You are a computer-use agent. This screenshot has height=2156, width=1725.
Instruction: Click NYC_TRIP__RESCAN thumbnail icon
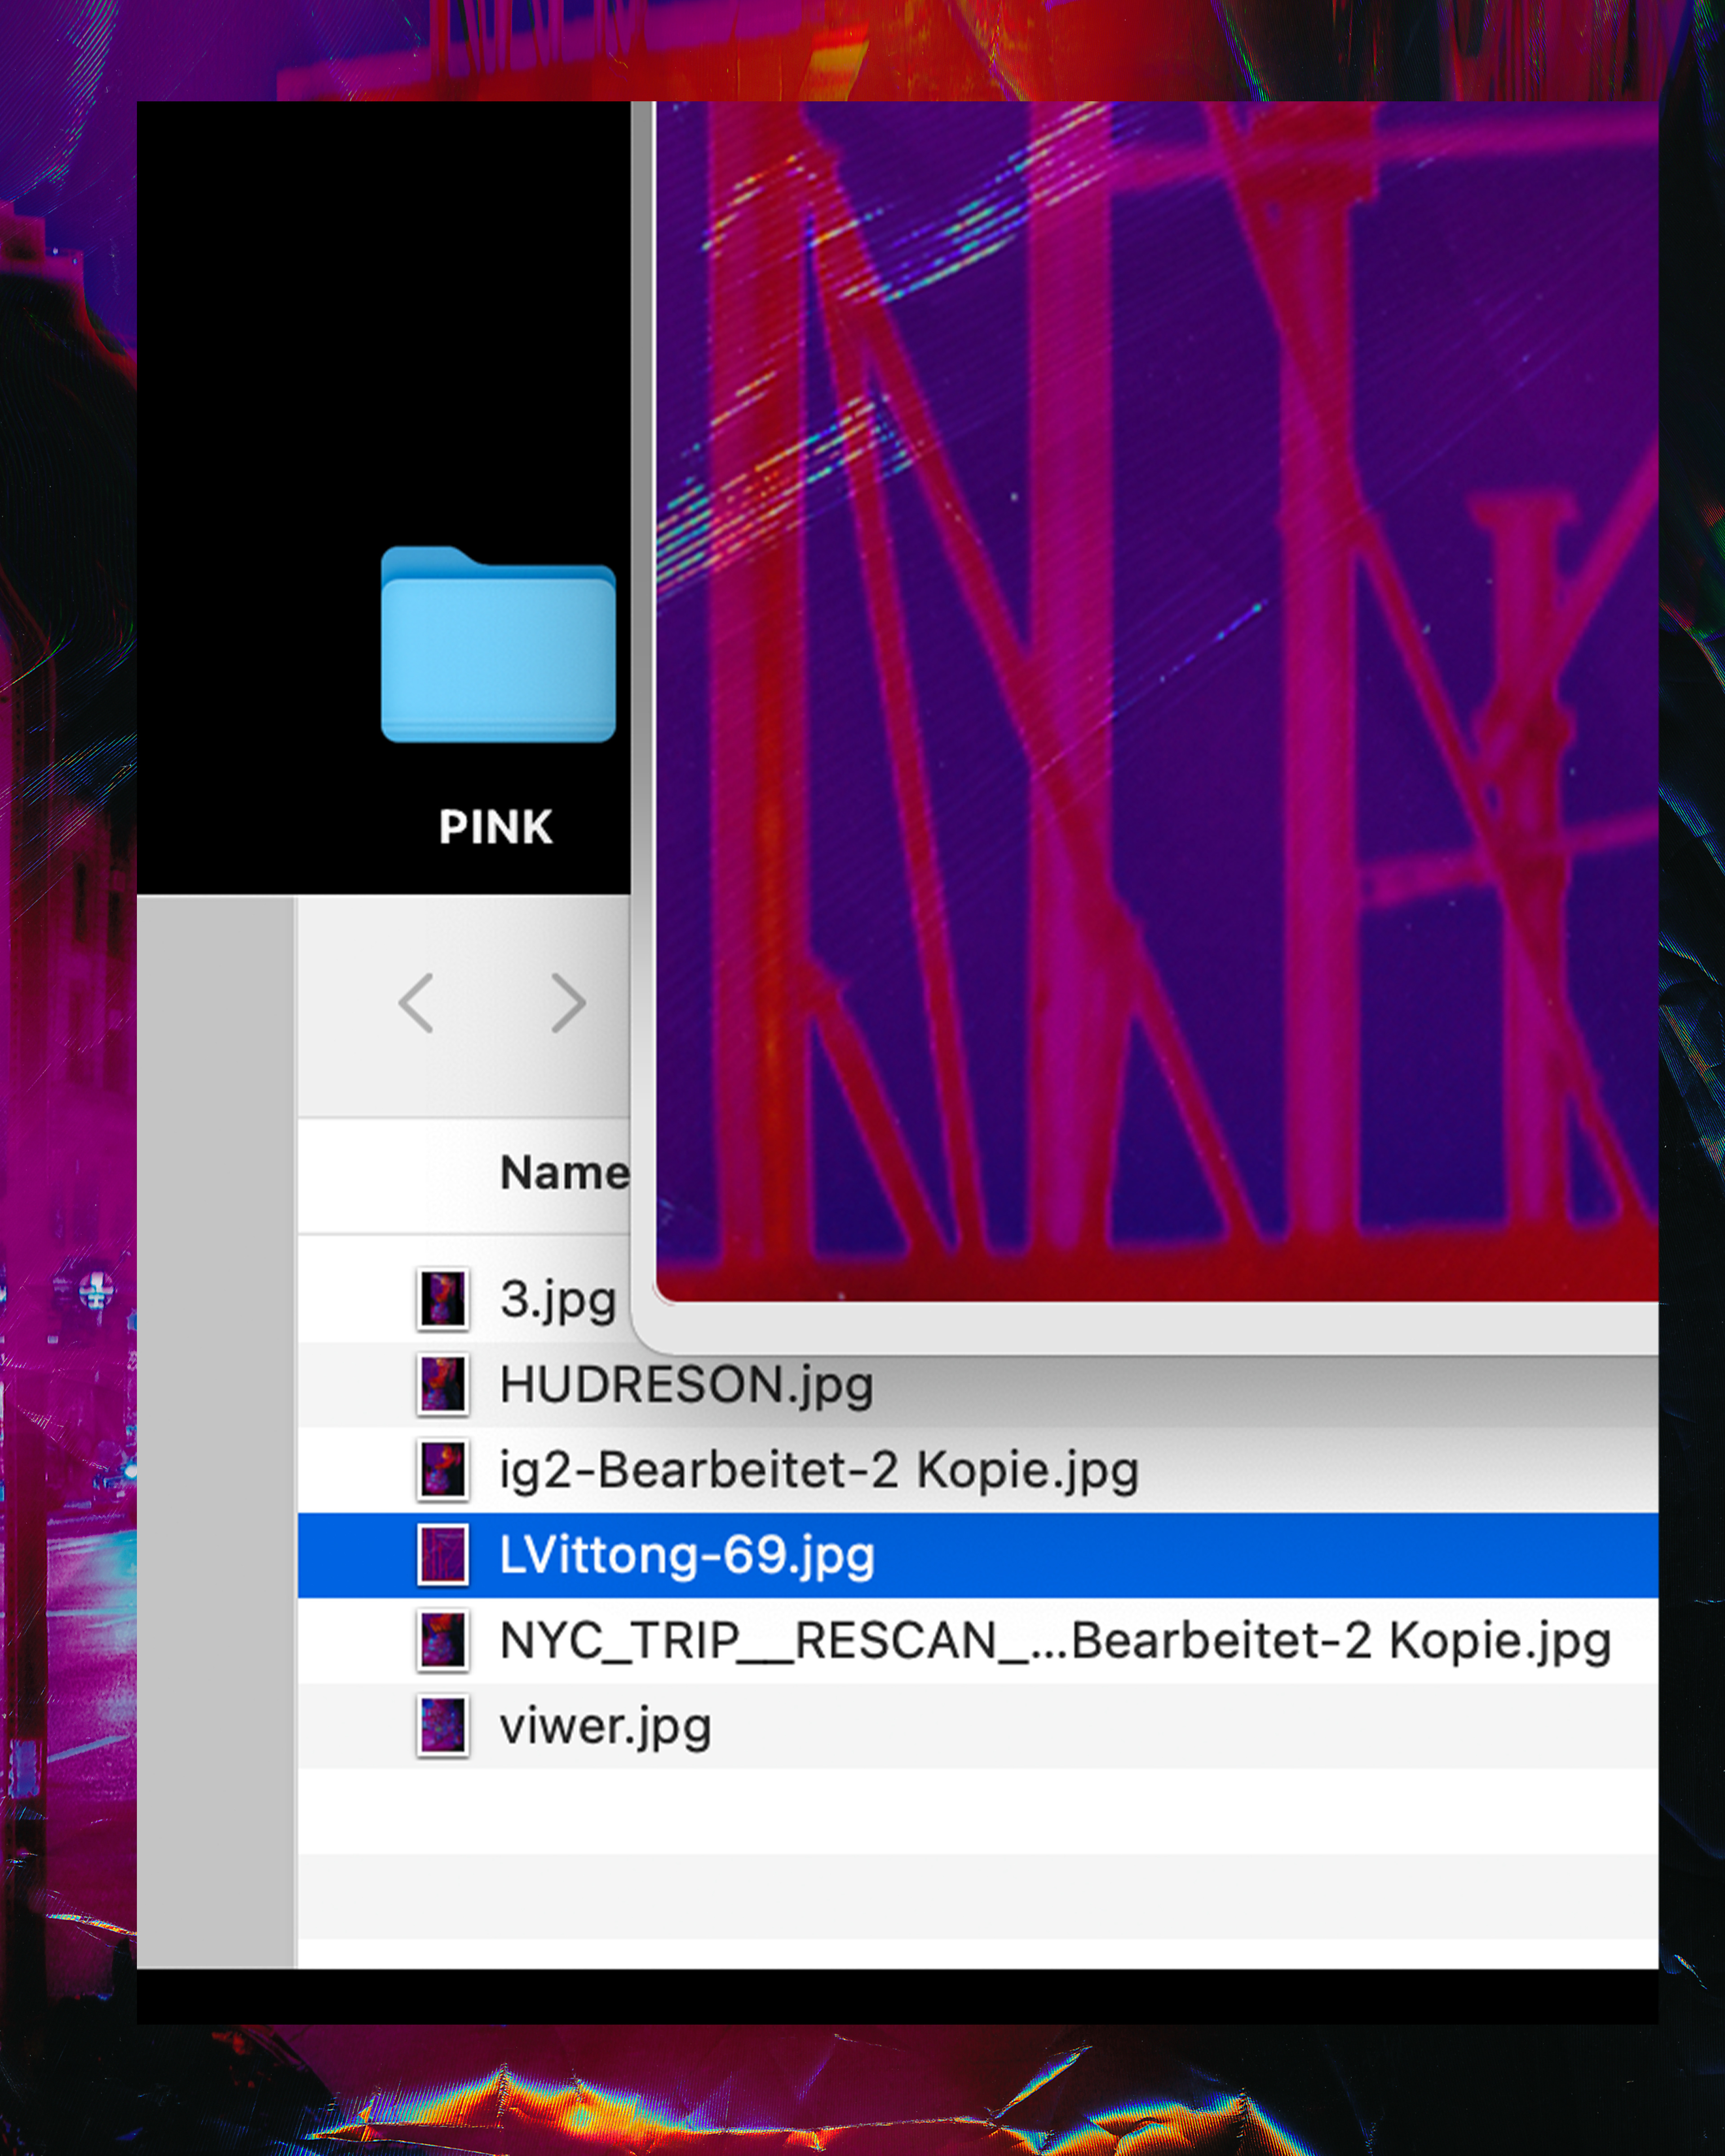442,1641
